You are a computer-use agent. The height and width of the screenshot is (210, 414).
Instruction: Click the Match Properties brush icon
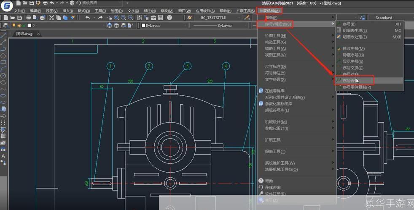click(x=73, y=18)
